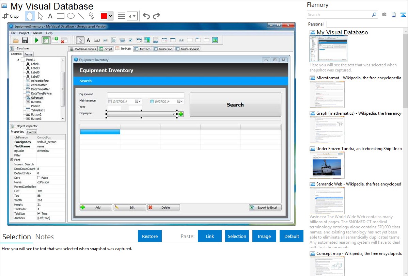
Task: Click the floppy disk save icon
Action: point(25,40)
